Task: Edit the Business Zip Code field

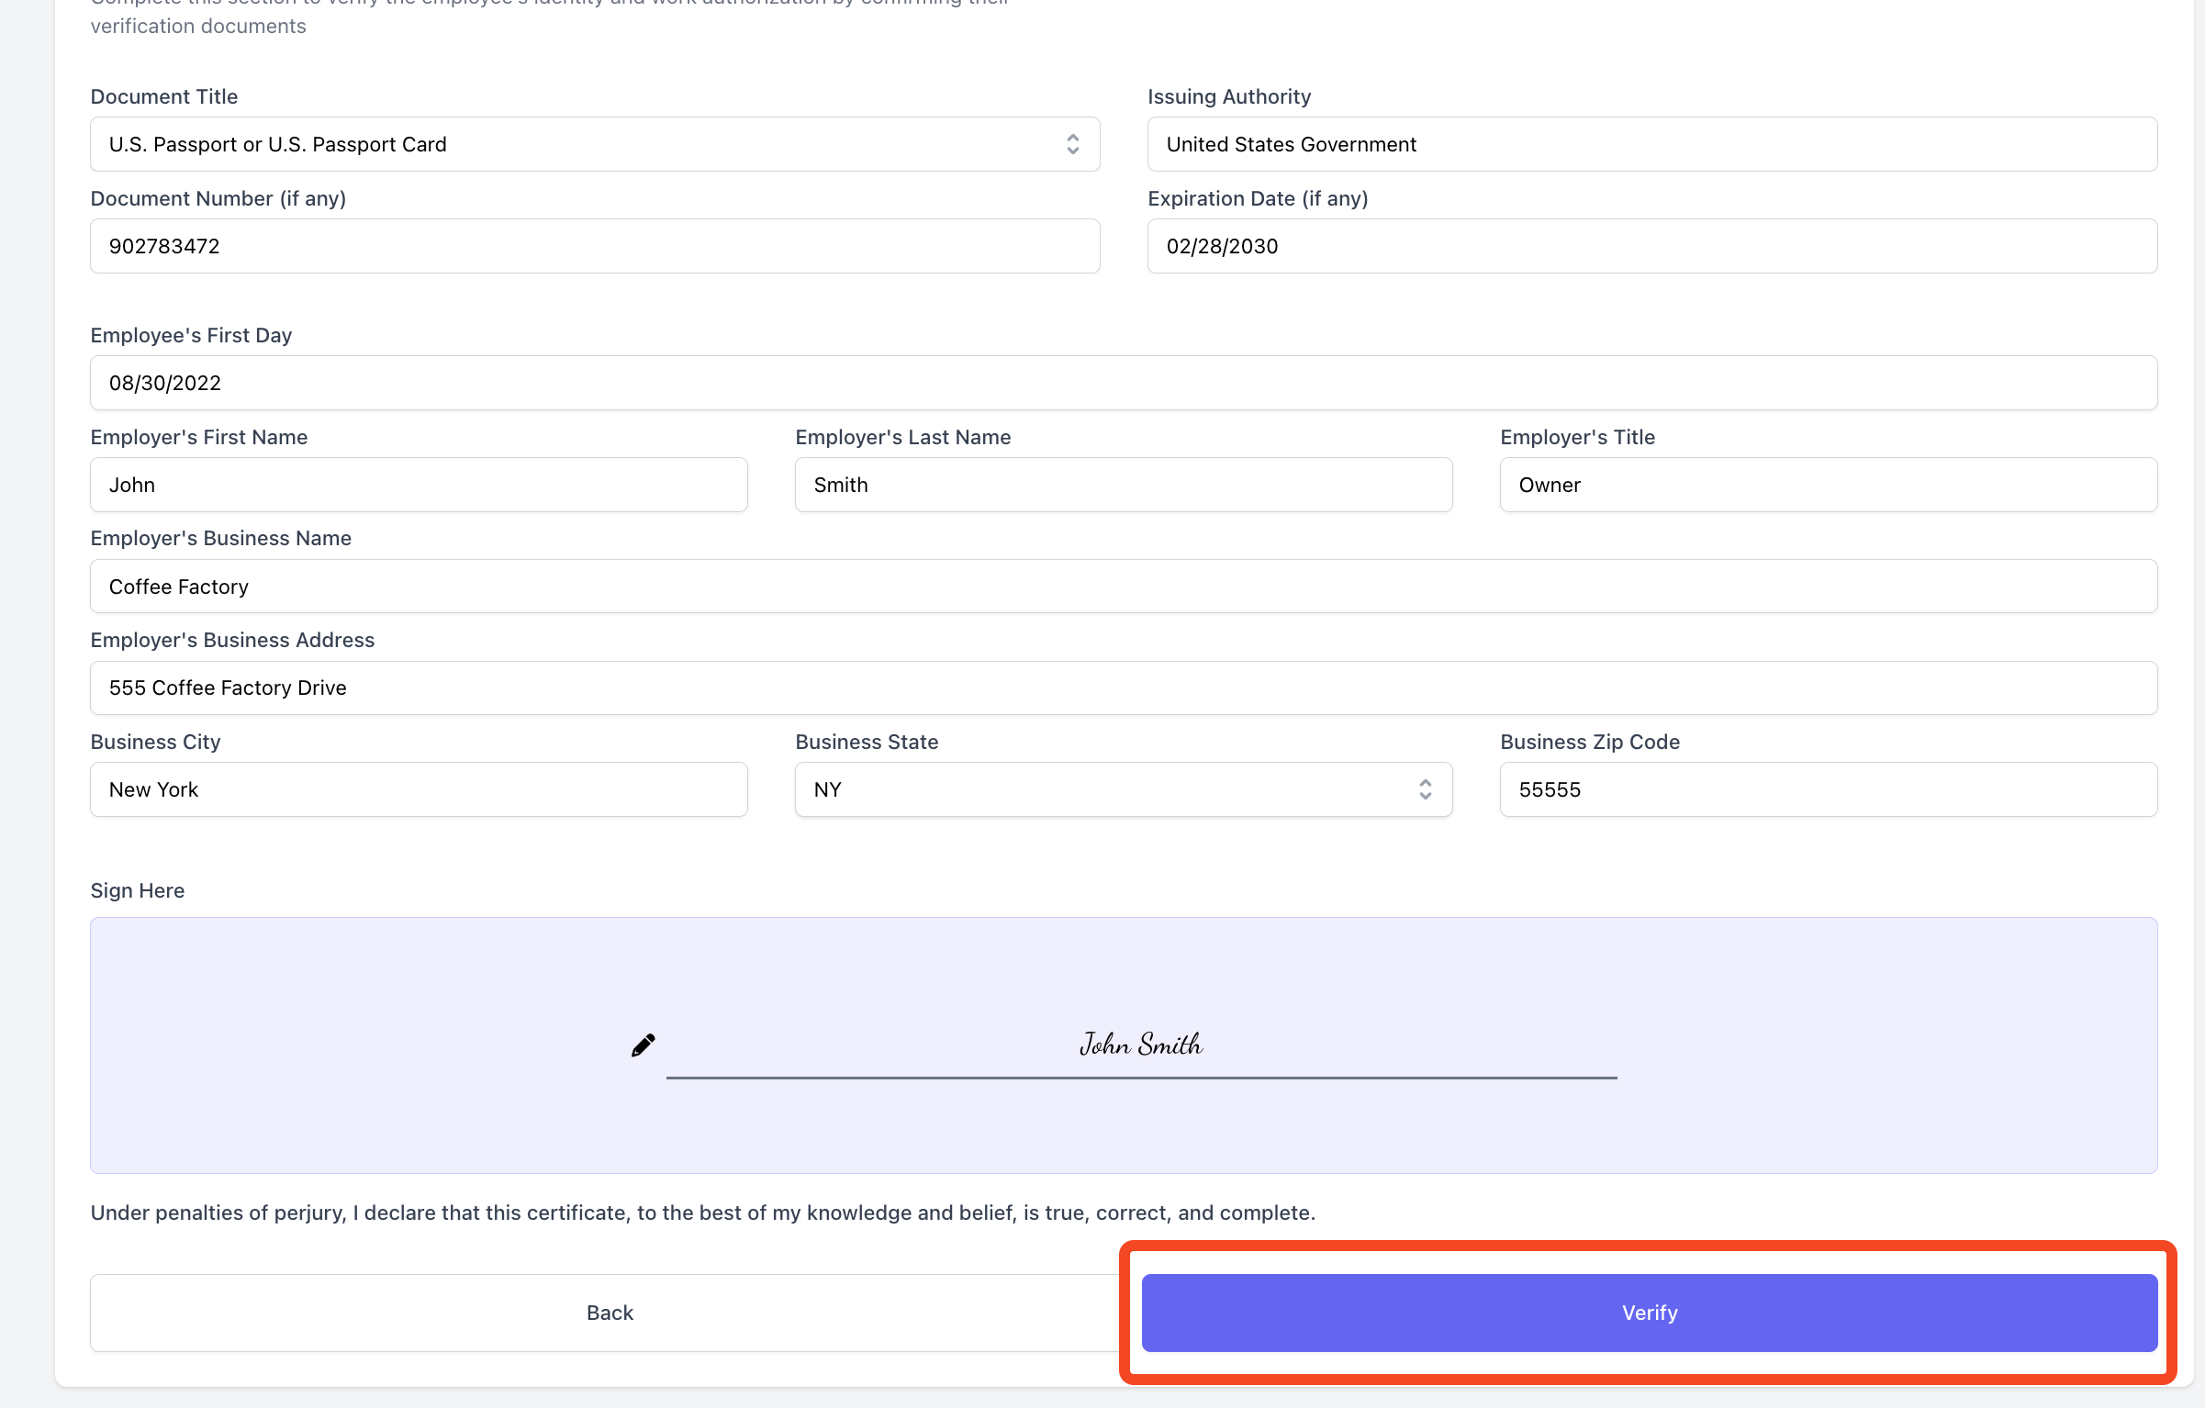Action: [1828, 789]
